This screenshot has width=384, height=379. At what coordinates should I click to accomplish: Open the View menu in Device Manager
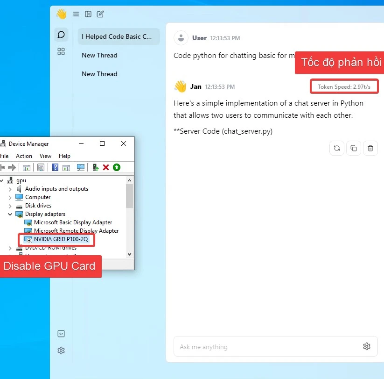pos(45,156)
